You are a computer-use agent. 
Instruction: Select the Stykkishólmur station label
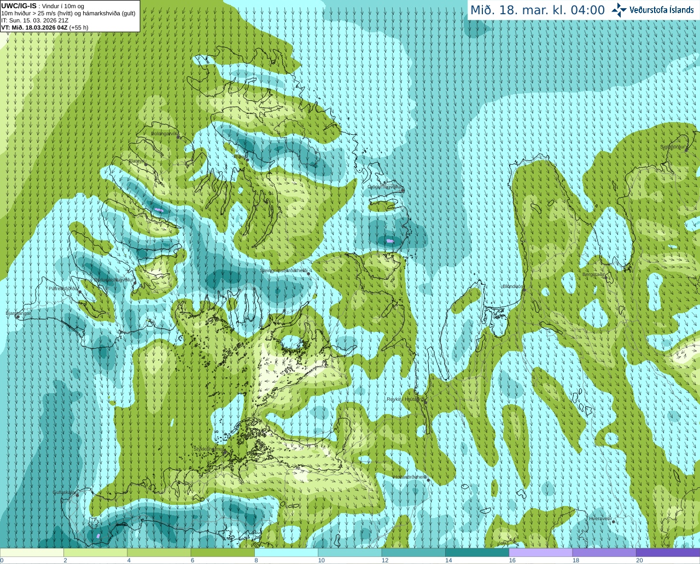point(209,448)
